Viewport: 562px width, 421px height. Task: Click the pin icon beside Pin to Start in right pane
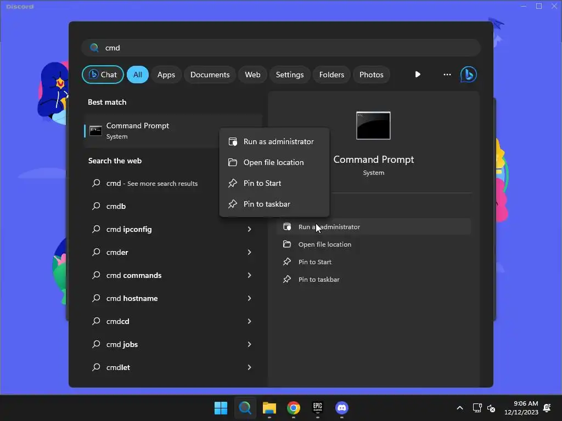coord(286,261)
